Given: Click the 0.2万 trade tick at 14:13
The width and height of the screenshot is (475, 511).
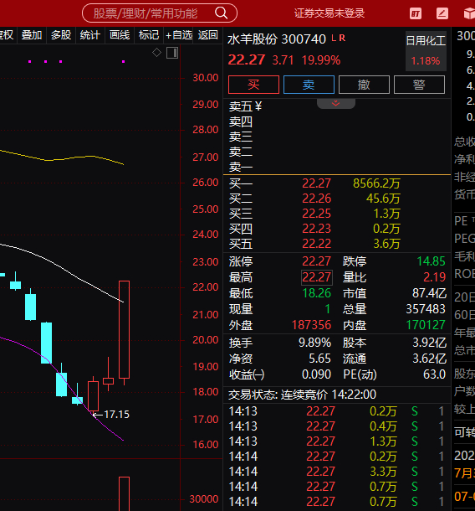Looking at the screenshot, I should (x=383, y=411).
